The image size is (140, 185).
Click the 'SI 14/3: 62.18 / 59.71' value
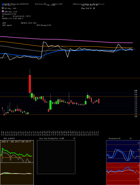coord(22,16)
